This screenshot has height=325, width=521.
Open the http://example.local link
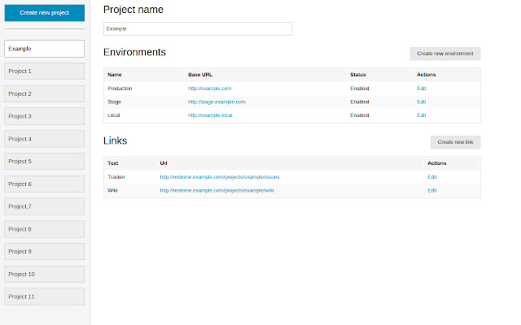[x=210, y=115]
